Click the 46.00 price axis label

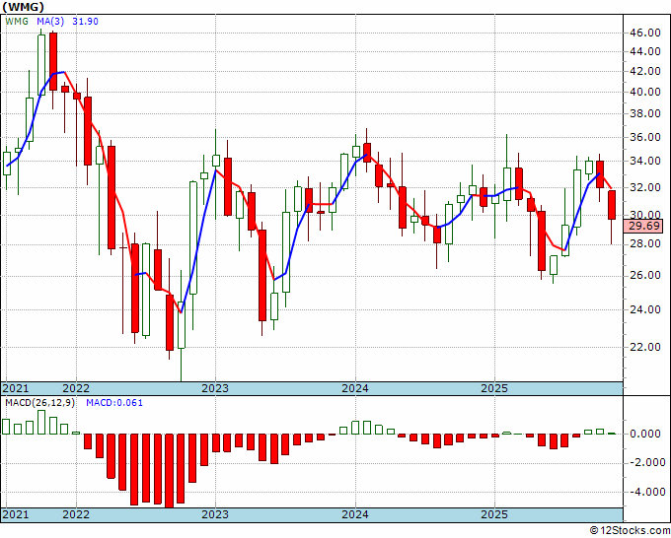tap(644, 33)
